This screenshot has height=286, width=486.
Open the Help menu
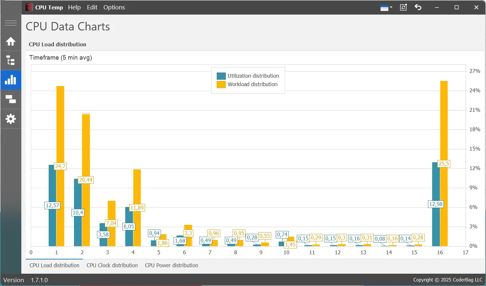coord(74,7)
